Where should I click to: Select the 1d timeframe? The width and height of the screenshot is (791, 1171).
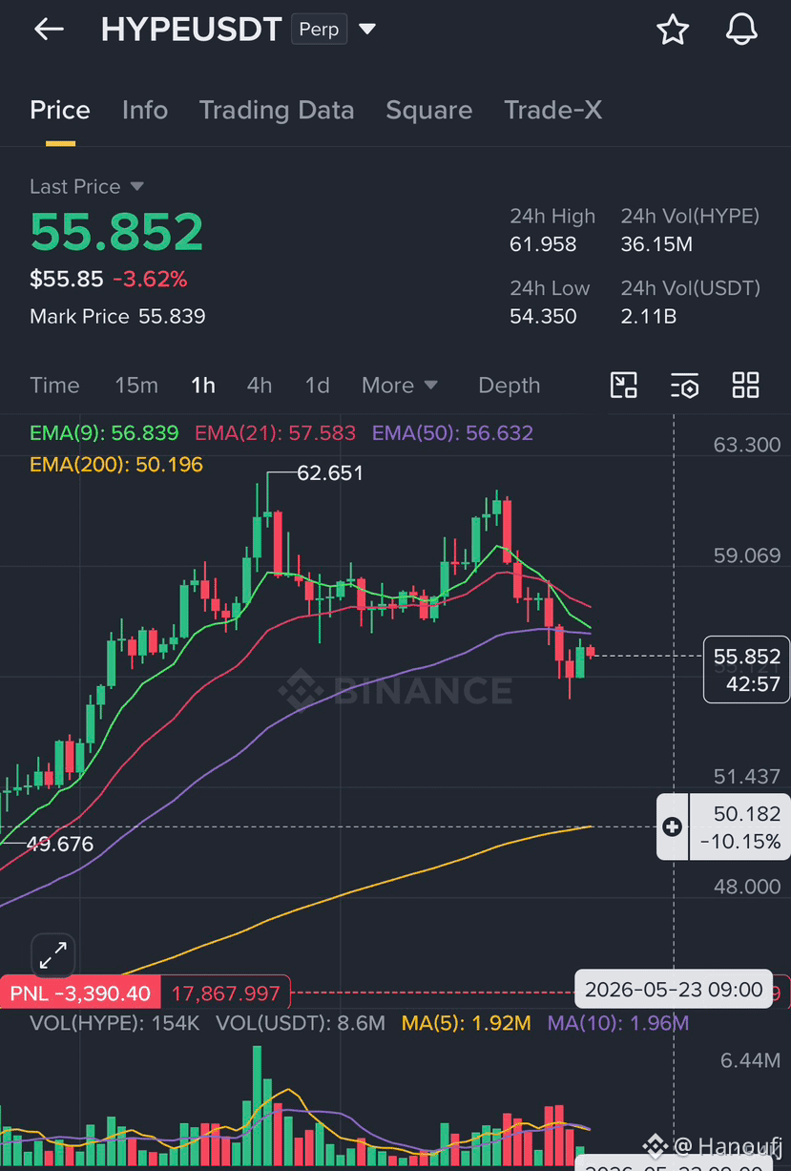pyautogui.click(x=317, y=386)
